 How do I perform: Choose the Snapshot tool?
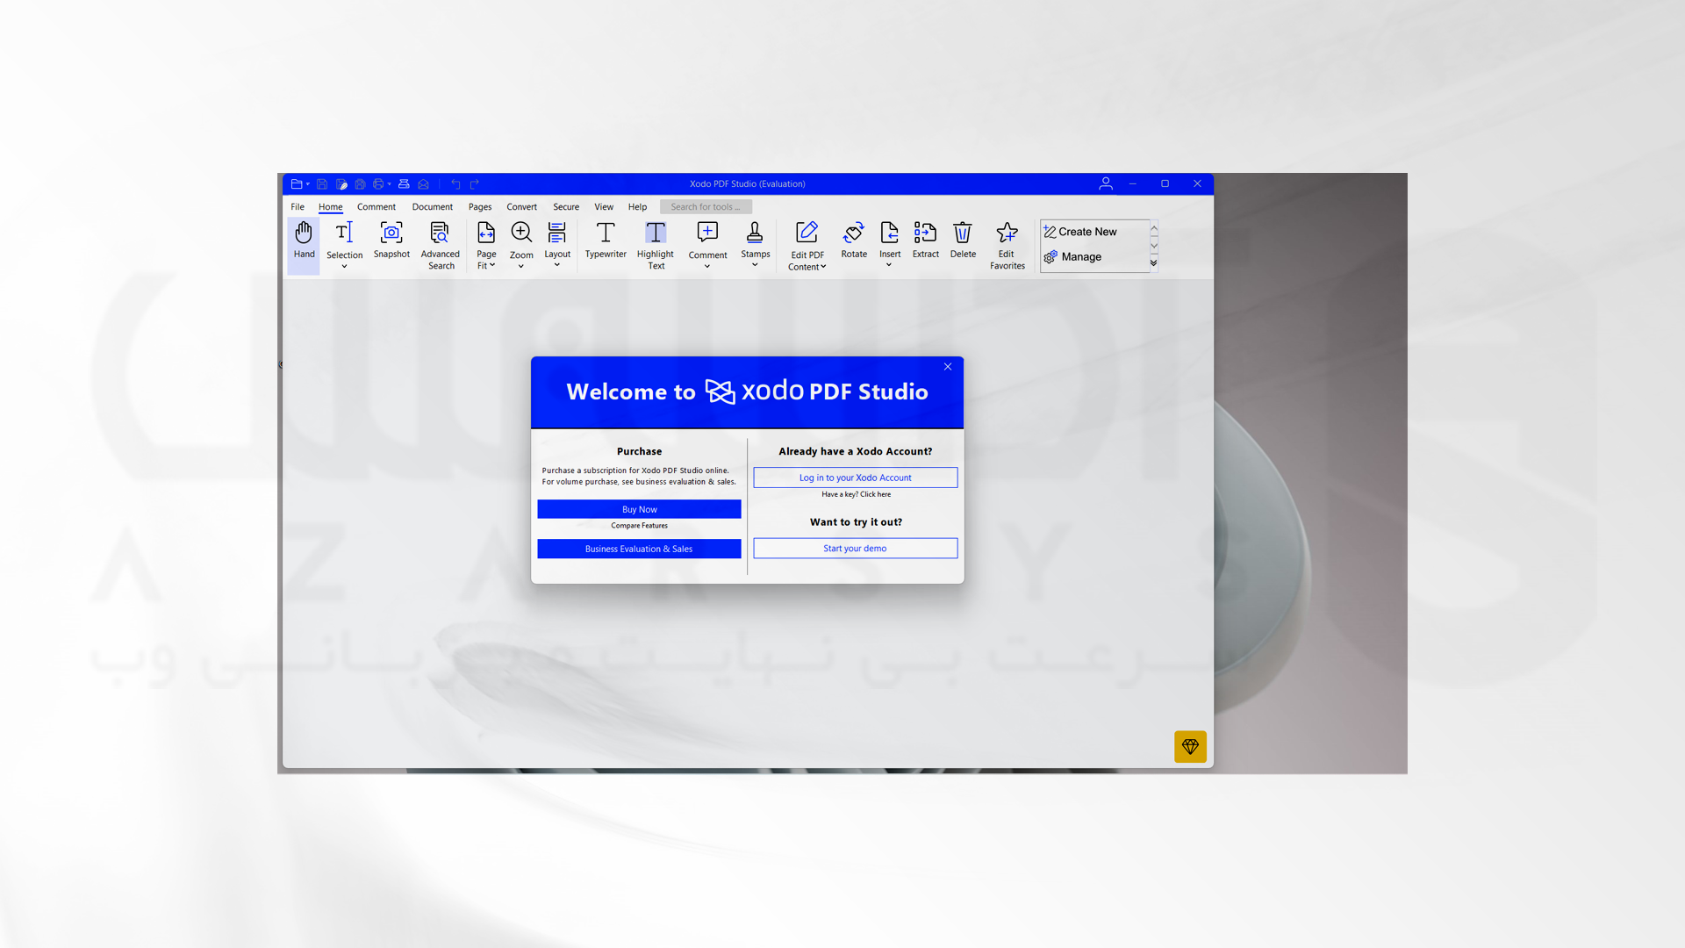click(x=391, y=241)
